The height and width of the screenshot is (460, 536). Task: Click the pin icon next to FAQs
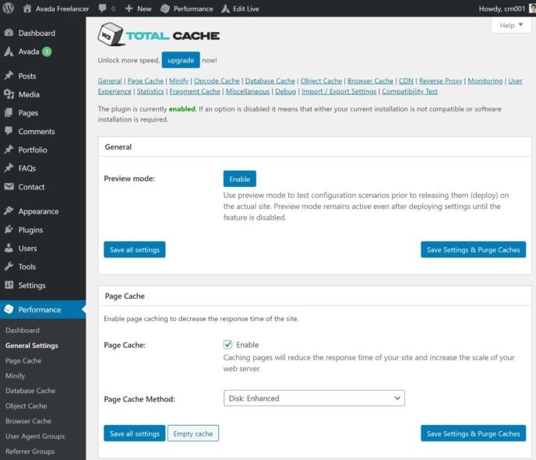click(x=9, y=168)
